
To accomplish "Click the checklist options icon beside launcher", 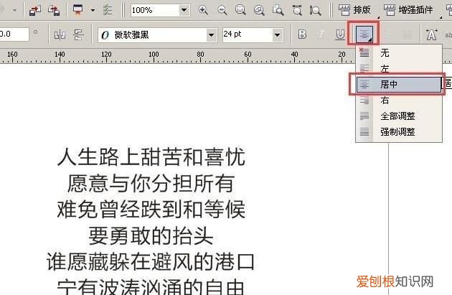I will (108, 10).
